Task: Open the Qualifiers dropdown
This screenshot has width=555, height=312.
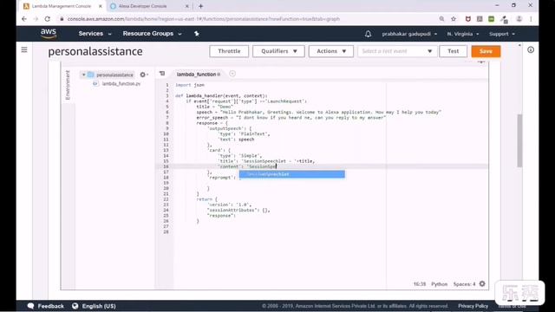Action: point(279,51)
